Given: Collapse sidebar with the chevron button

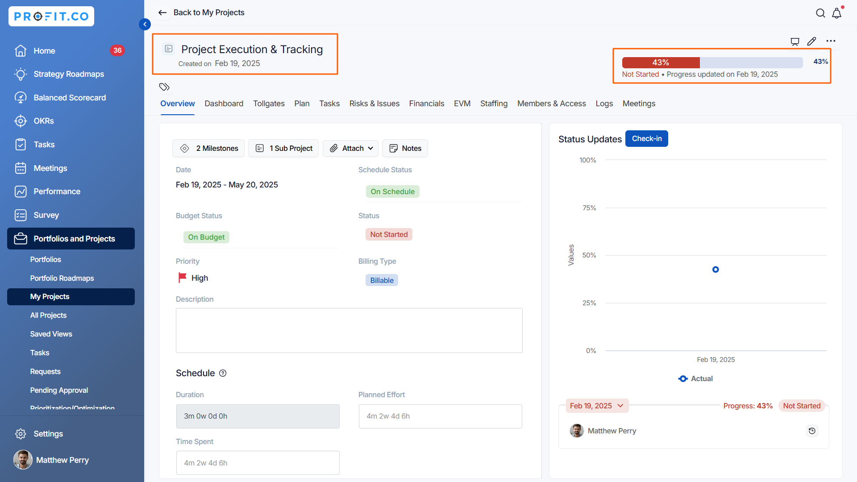Looking at the screenshot, I should tap(145, 24).
